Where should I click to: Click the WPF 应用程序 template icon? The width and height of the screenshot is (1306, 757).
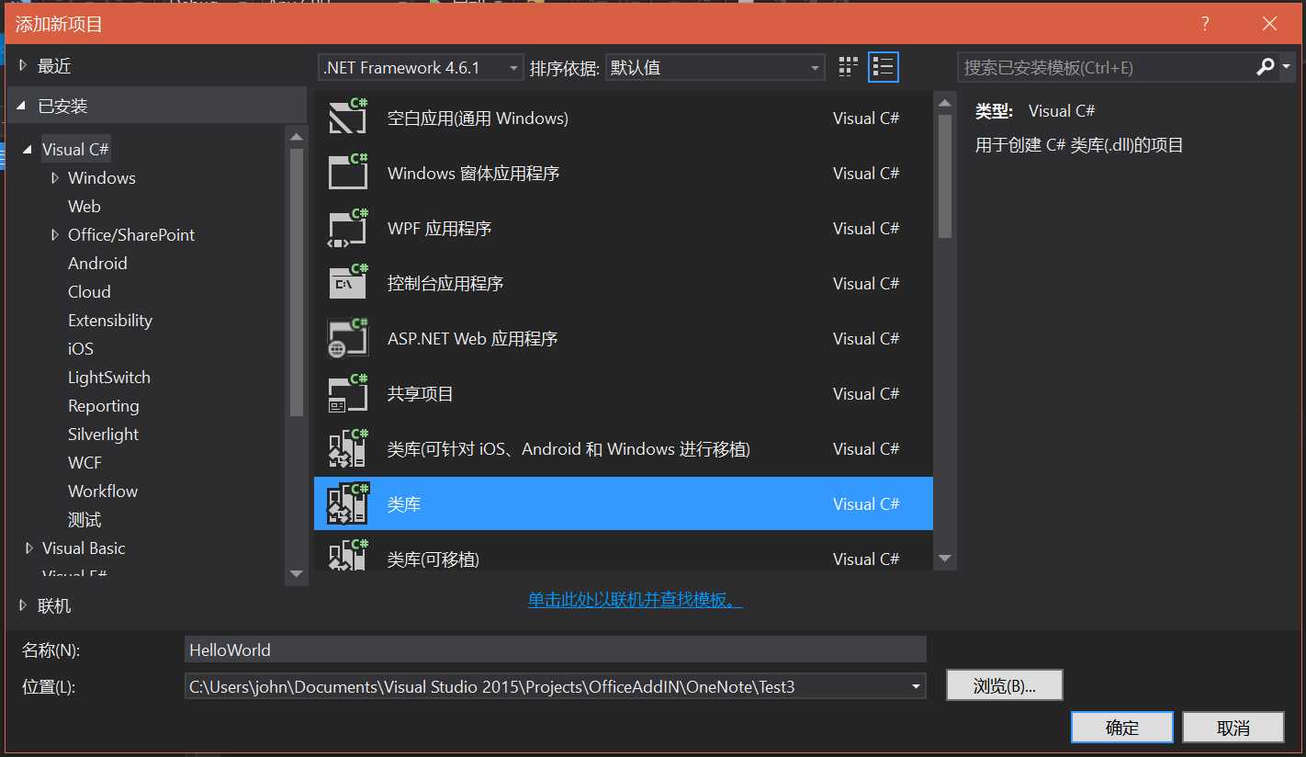pos(348,228)
